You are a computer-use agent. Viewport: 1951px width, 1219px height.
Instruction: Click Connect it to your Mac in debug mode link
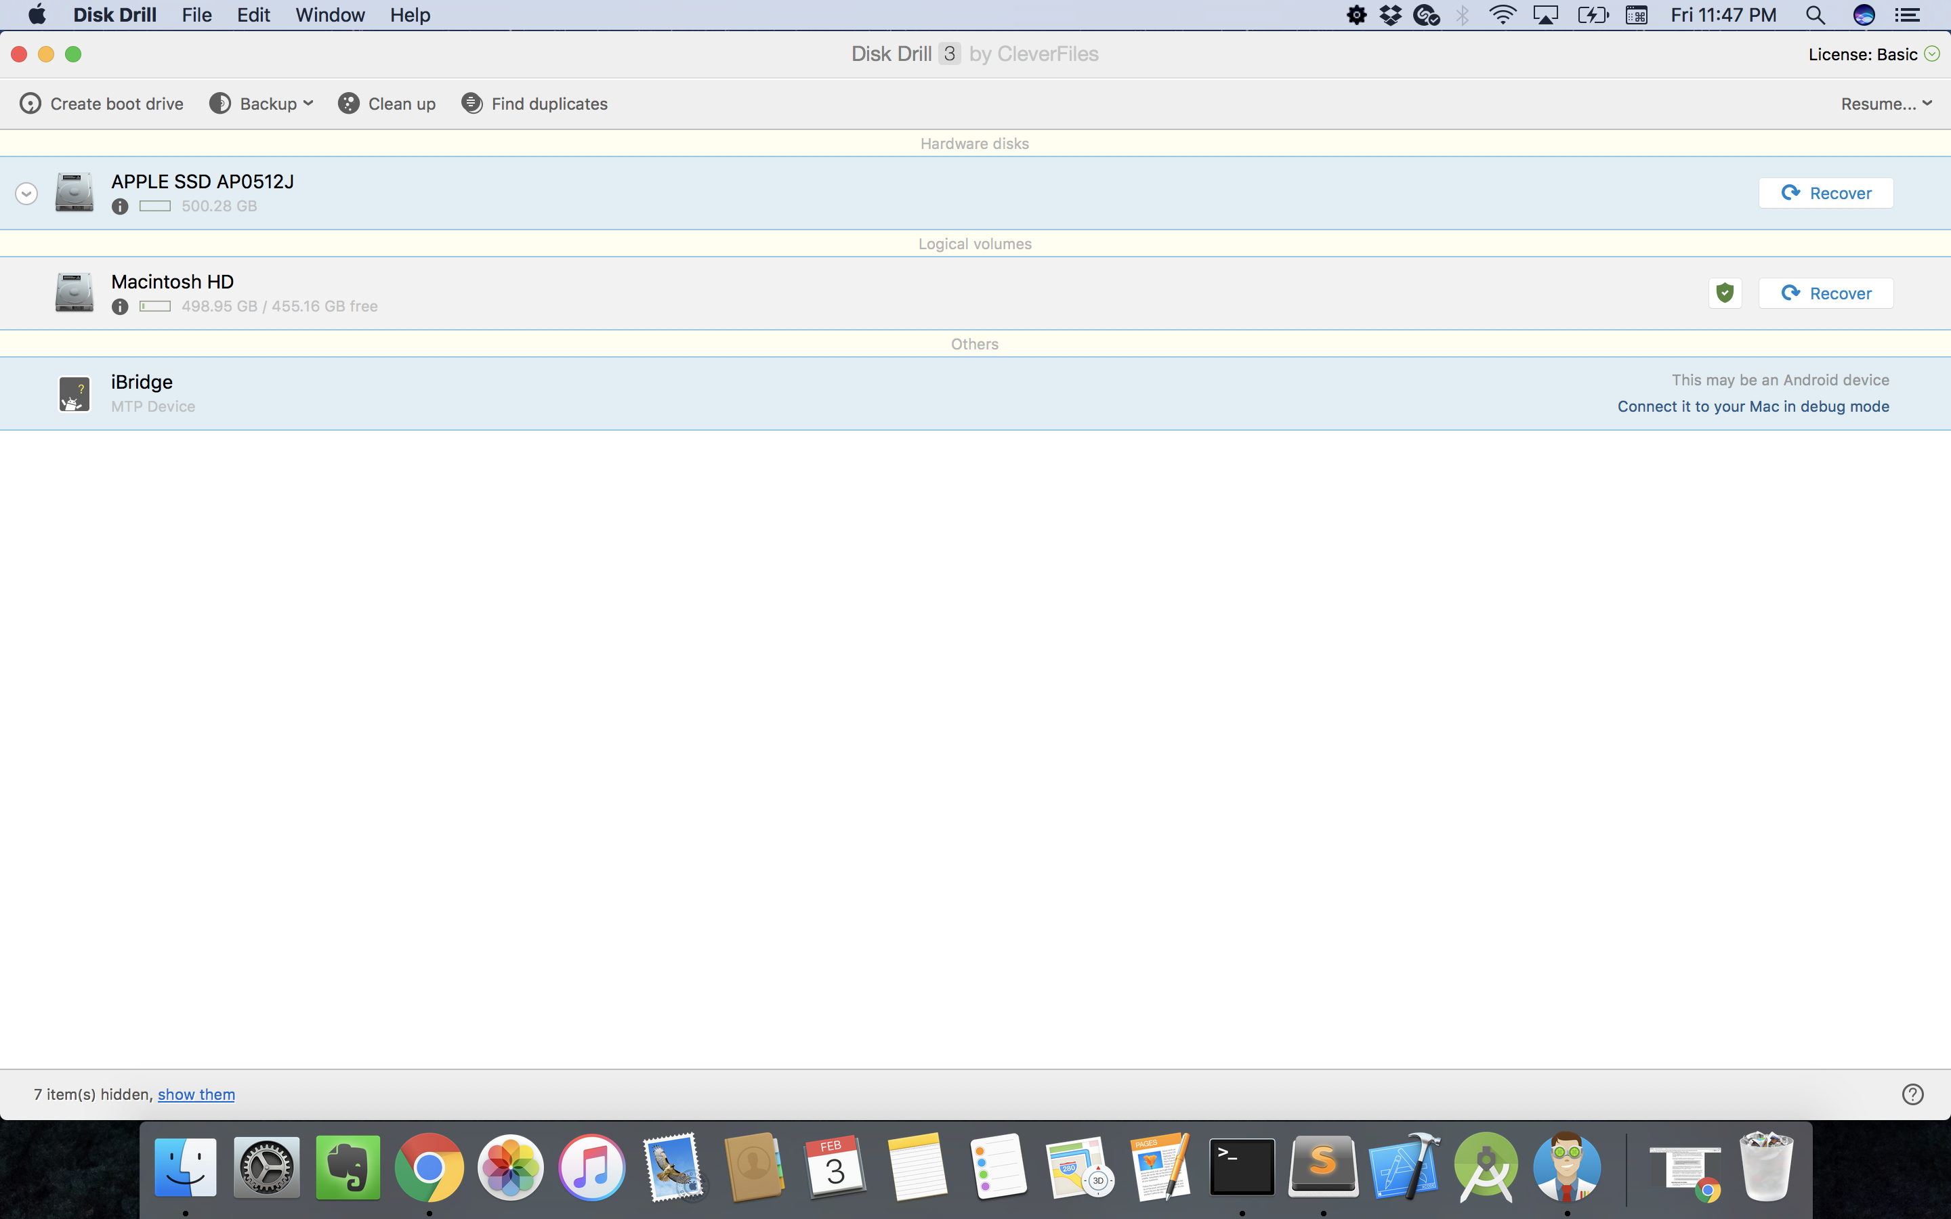click(1753, 406)
